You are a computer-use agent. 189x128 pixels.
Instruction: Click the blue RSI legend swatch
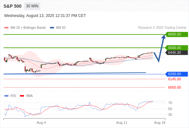click(x=6, y=96)
